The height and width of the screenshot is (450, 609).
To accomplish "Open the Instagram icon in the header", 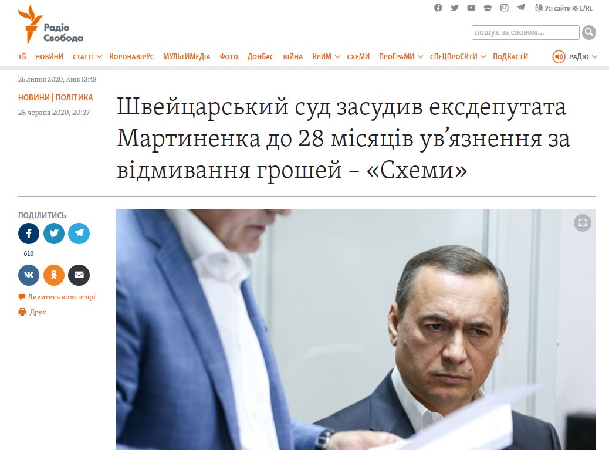I will click(504, 8).
